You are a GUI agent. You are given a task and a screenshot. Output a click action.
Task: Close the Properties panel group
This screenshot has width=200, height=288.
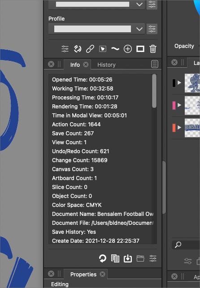pos(51,274)
